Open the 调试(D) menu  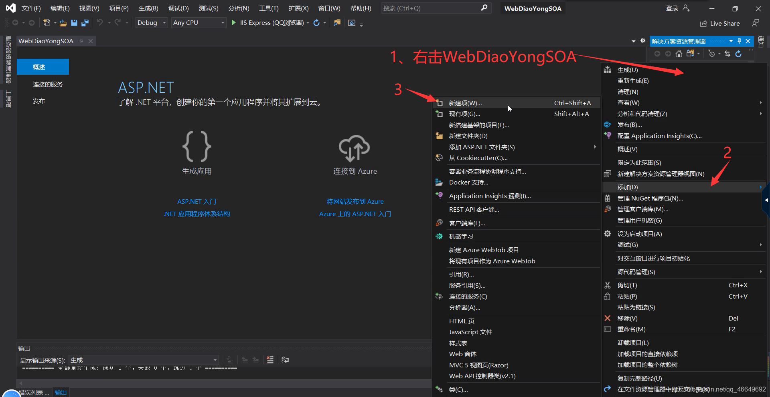178,8
